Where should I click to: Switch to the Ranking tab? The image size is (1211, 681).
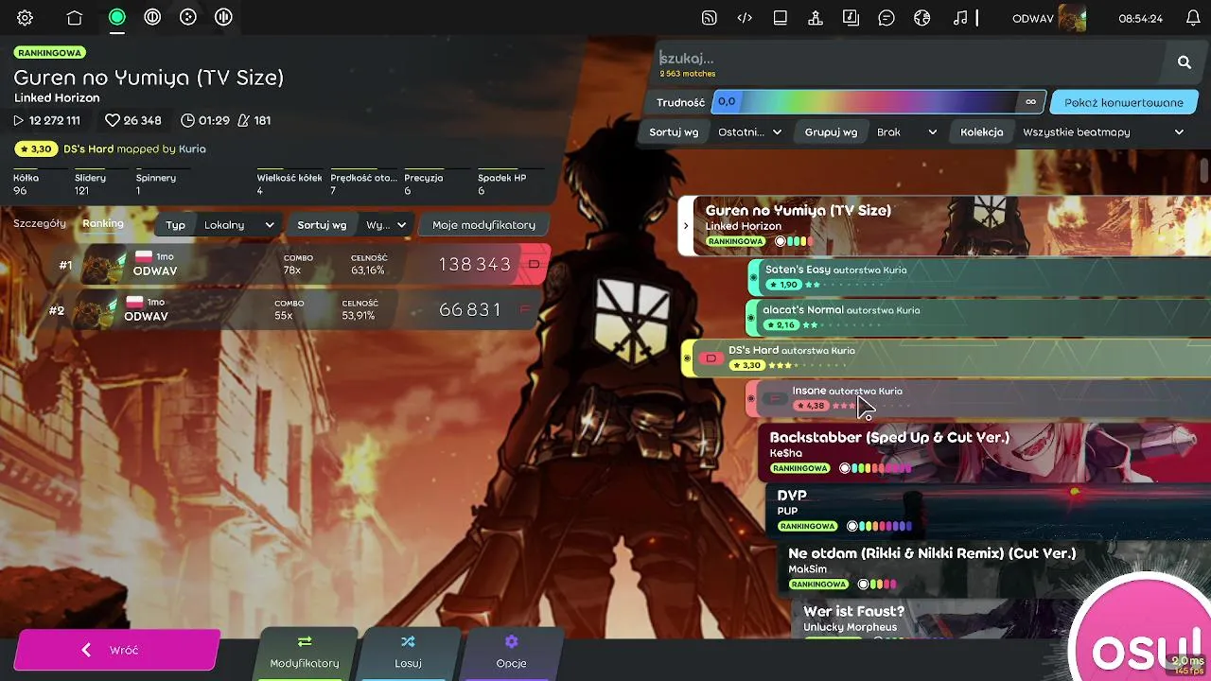(x=103, y=223)
